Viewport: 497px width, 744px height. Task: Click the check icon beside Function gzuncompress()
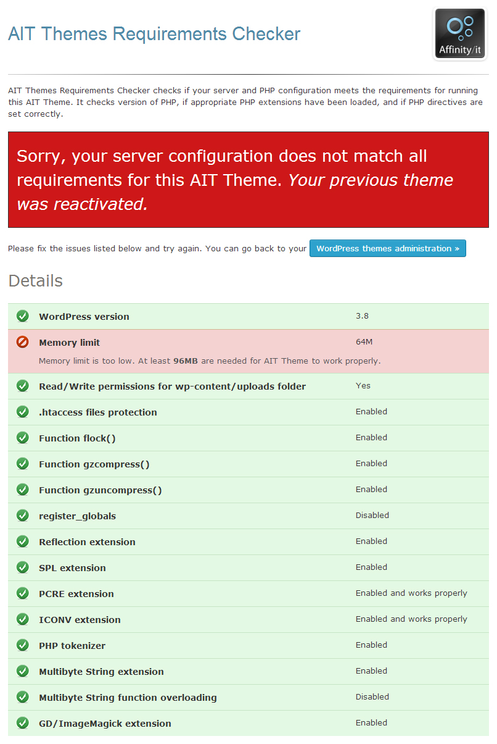pos(23,490)
